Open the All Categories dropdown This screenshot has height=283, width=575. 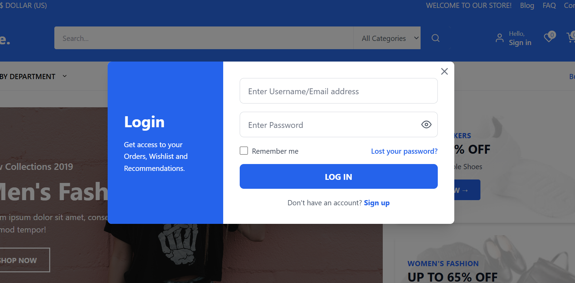tap(387, 38)
